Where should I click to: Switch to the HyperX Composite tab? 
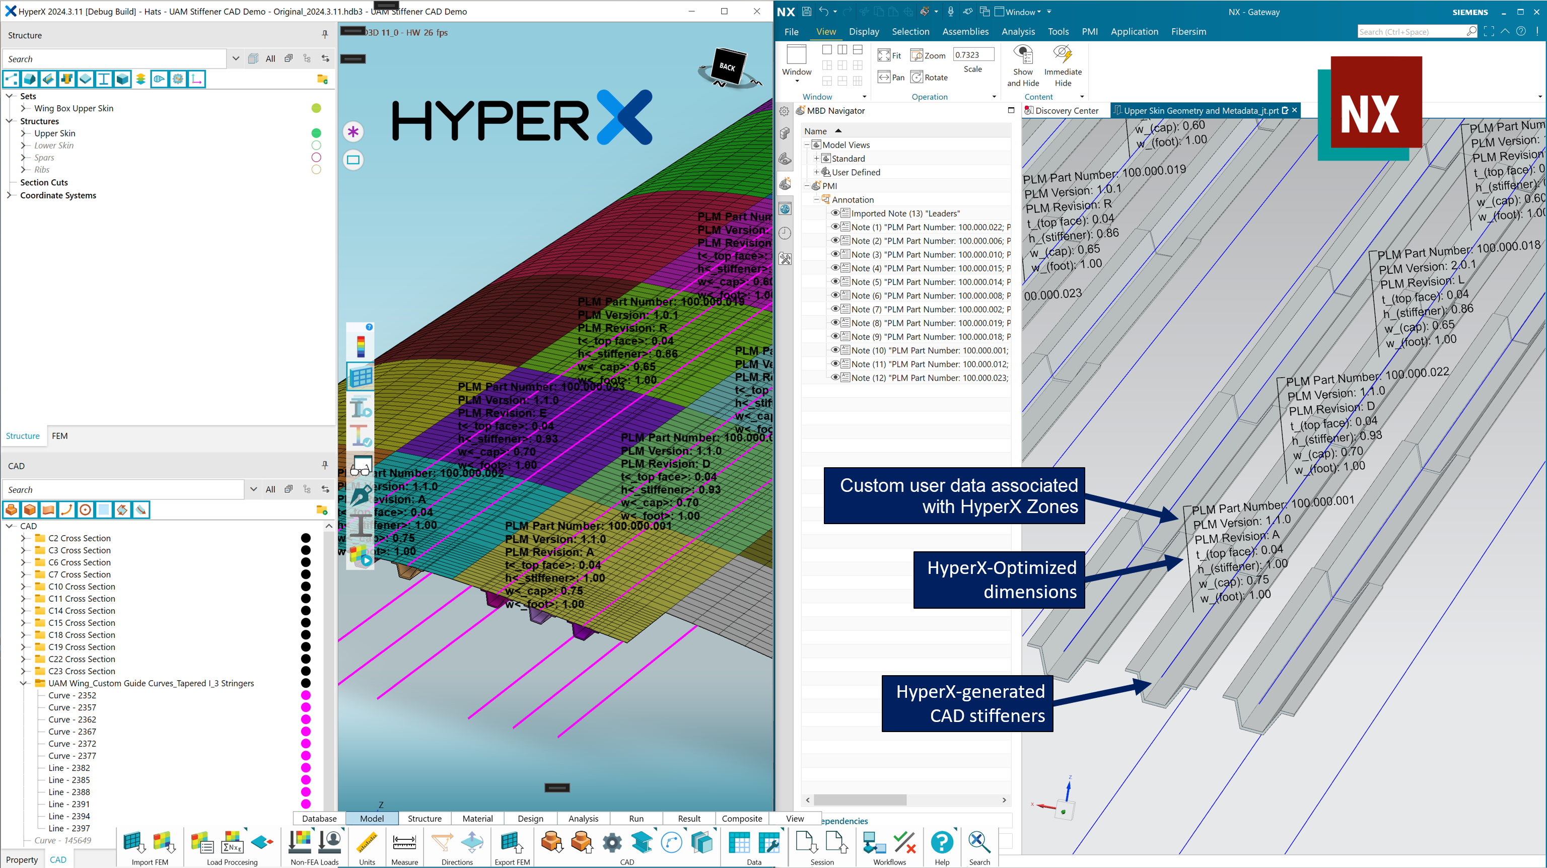click(742, 818)
